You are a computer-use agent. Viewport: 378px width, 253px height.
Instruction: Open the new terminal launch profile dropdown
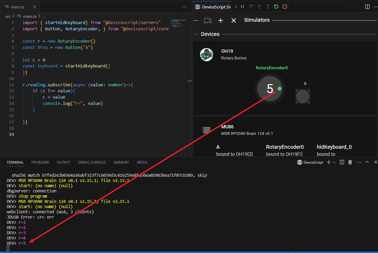(334, 162)
